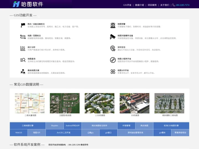Viewport: 199px width, 149px height.
Task: Open the 卫星图/航拍图 thumbnail image
Action: (65, 103)
